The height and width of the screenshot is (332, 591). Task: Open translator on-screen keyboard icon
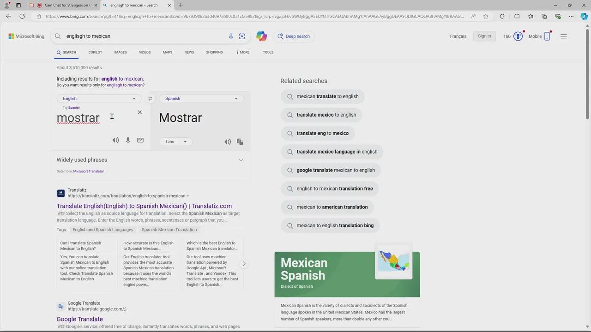(x=140, y=140)
